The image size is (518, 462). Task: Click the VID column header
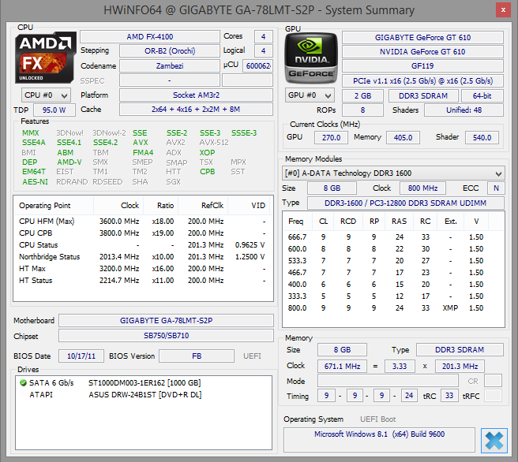click(249, 206)
